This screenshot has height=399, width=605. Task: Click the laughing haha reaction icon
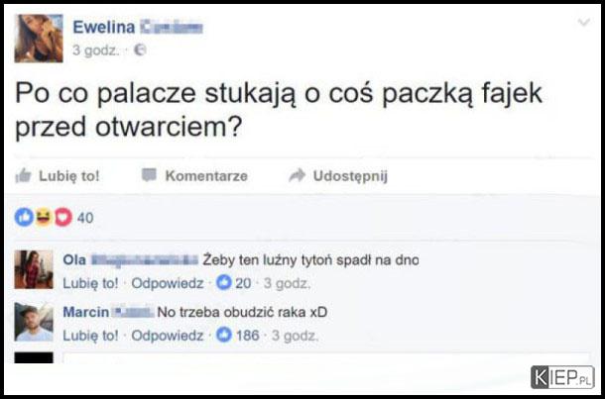pos(44,218)
